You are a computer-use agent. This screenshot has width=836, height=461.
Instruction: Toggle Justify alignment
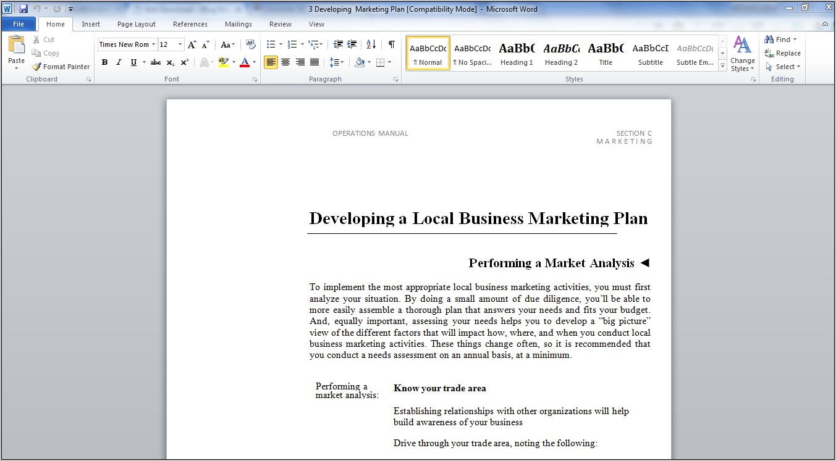pos(315,62)
